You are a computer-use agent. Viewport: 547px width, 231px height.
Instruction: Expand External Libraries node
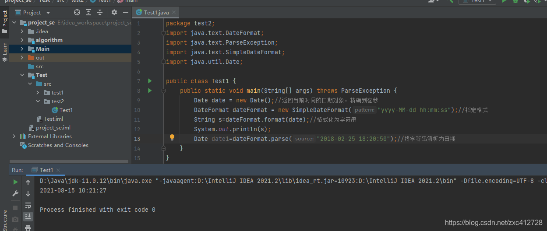click(14, 136)
